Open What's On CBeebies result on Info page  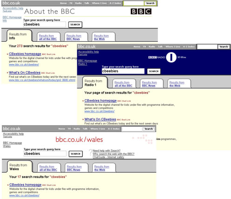pos(25,72)
